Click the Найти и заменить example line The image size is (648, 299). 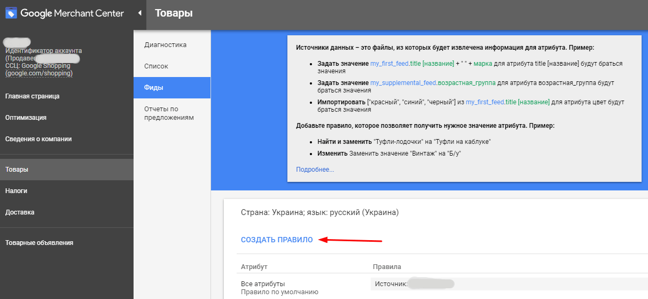click(x=404, y=142)
